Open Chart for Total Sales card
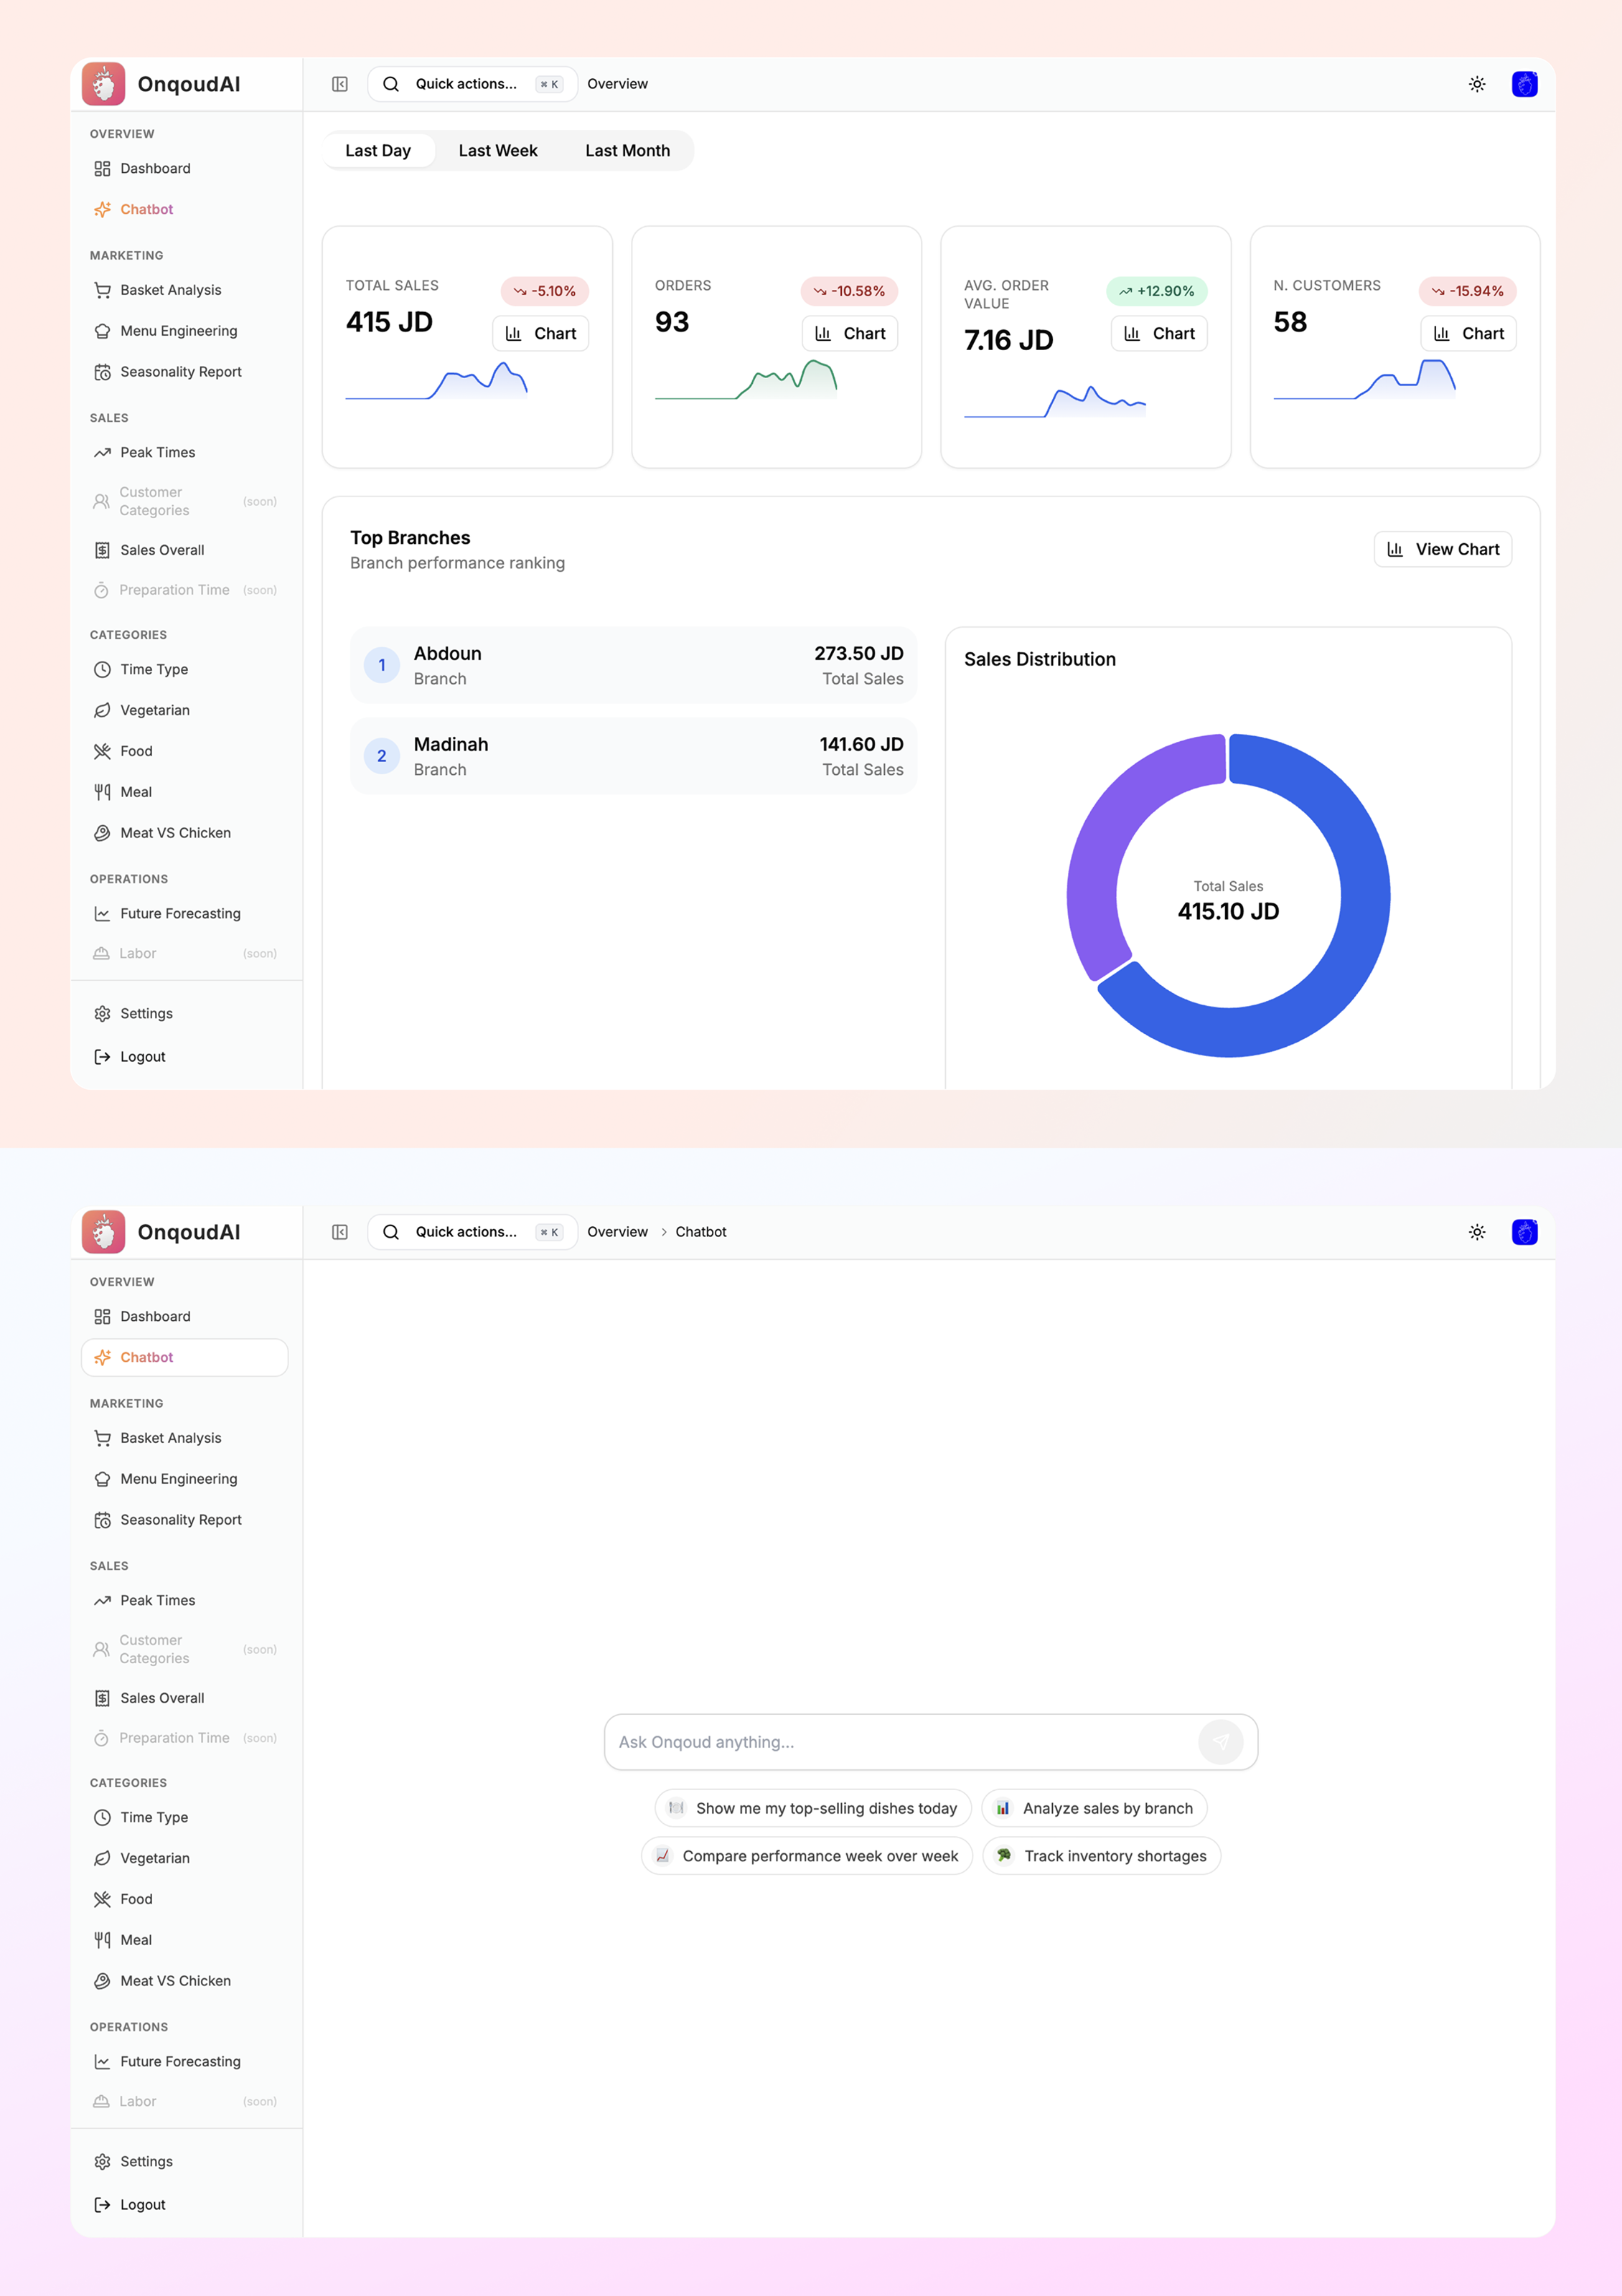Screen dimensions: 1622x2296 [541, 334]
